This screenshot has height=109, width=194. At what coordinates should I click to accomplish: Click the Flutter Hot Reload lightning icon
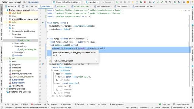click(x=133, y=2)
